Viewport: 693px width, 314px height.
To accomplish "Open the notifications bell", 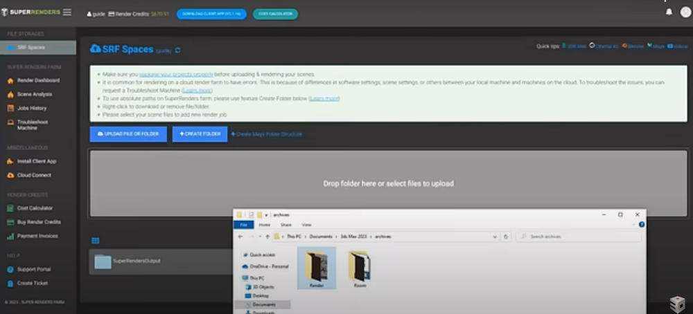I will point(669,12).
